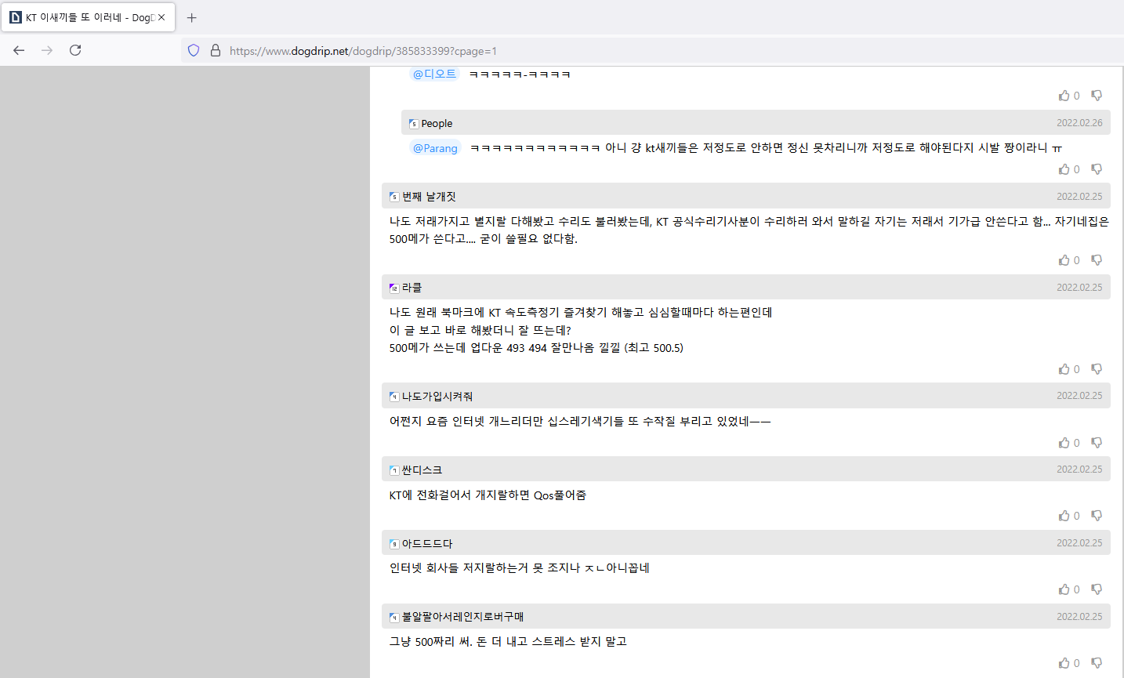
Task: Reload the page with the refresh icon
Action: [x=75, y=50]
